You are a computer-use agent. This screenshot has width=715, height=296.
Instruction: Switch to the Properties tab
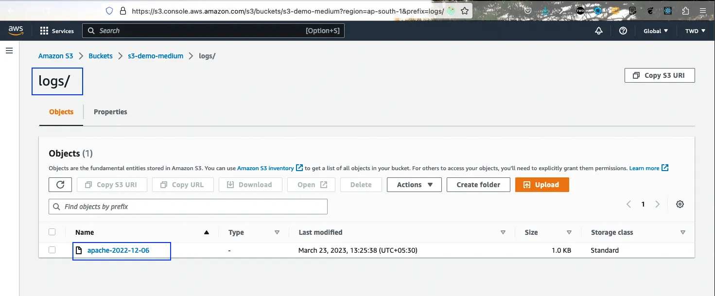pos(110,112)
